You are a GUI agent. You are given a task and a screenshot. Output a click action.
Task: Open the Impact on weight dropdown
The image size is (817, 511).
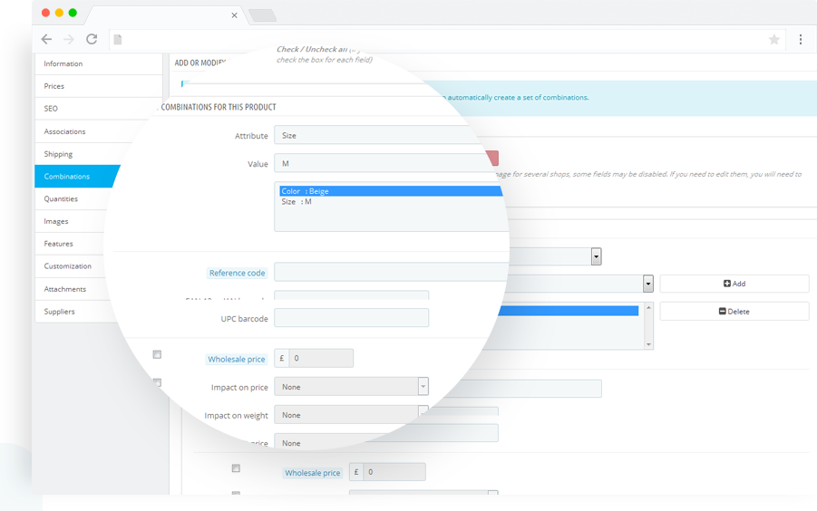[x=352, y=415]
